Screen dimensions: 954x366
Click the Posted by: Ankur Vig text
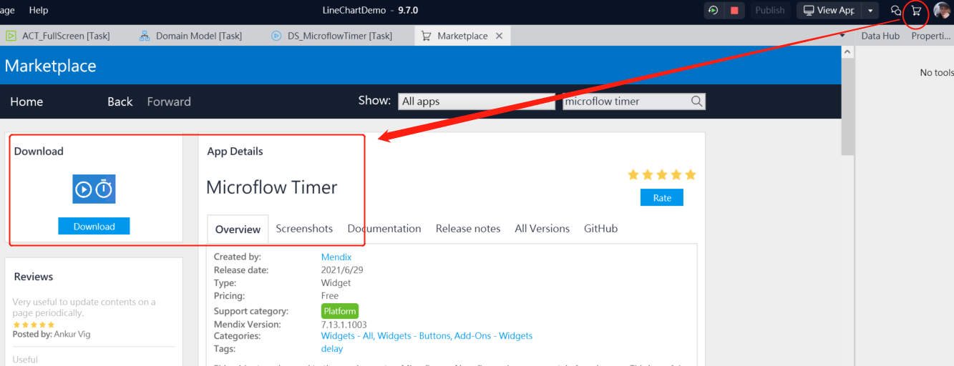point(52,335)
